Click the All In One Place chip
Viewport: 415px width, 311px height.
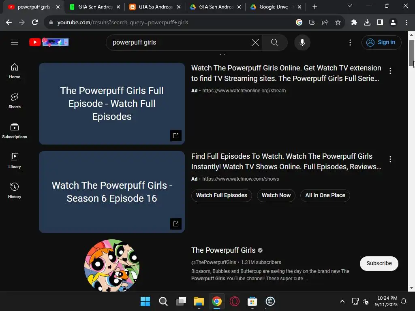(x=325, y=196)
